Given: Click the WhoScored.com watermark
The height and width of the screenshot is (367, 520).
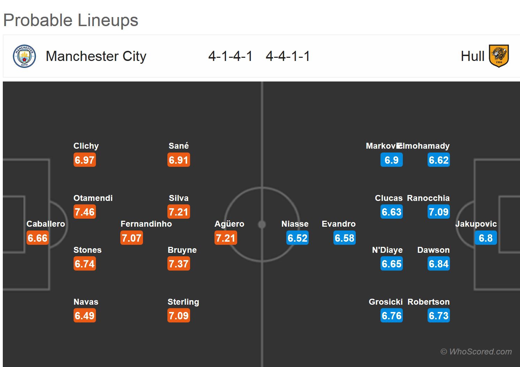Looking at the screenshot, I should click(476, 352).
